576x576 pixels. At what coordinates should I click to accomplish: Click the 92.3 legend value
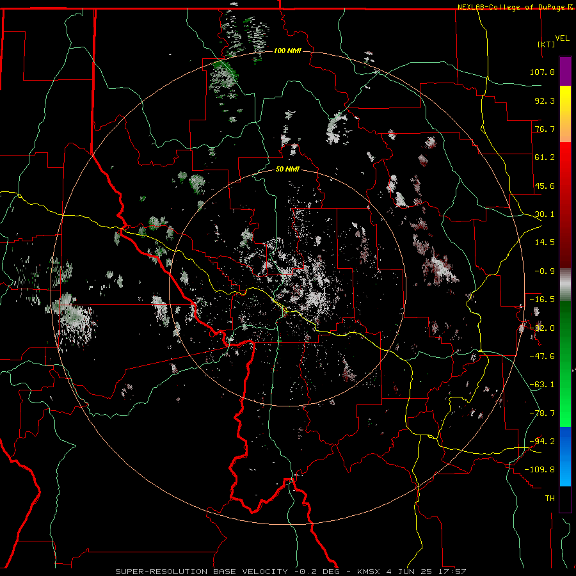[545, 100]
